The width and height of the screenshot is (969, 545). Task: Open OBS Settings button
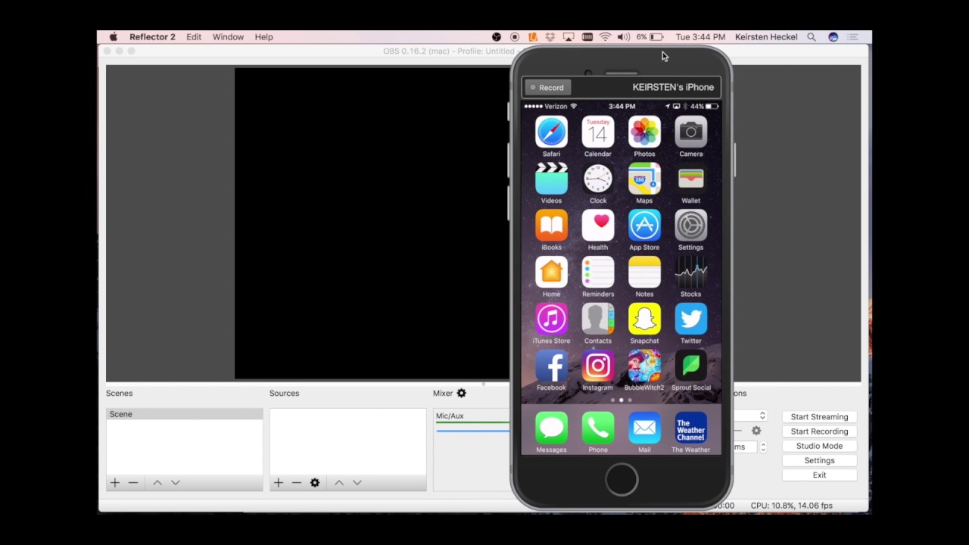(x=819, y=460)
